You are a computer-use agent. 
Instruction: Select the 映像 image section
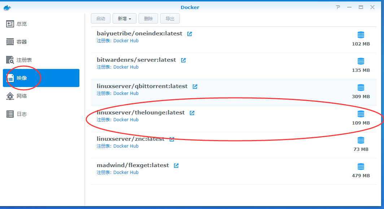(x=41, y=78)
